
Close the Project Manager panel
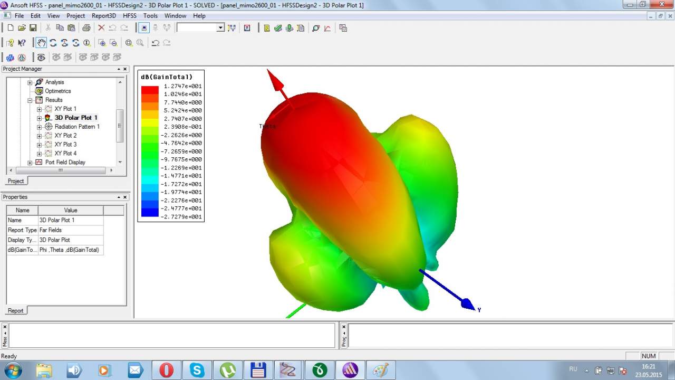(126, 69)
